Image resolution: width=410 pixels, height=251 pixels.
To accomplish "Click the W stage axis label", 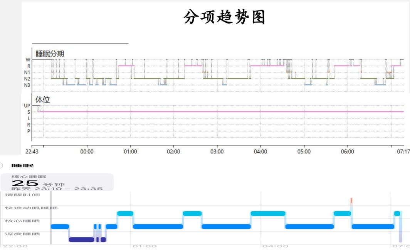I will [28, 60].
